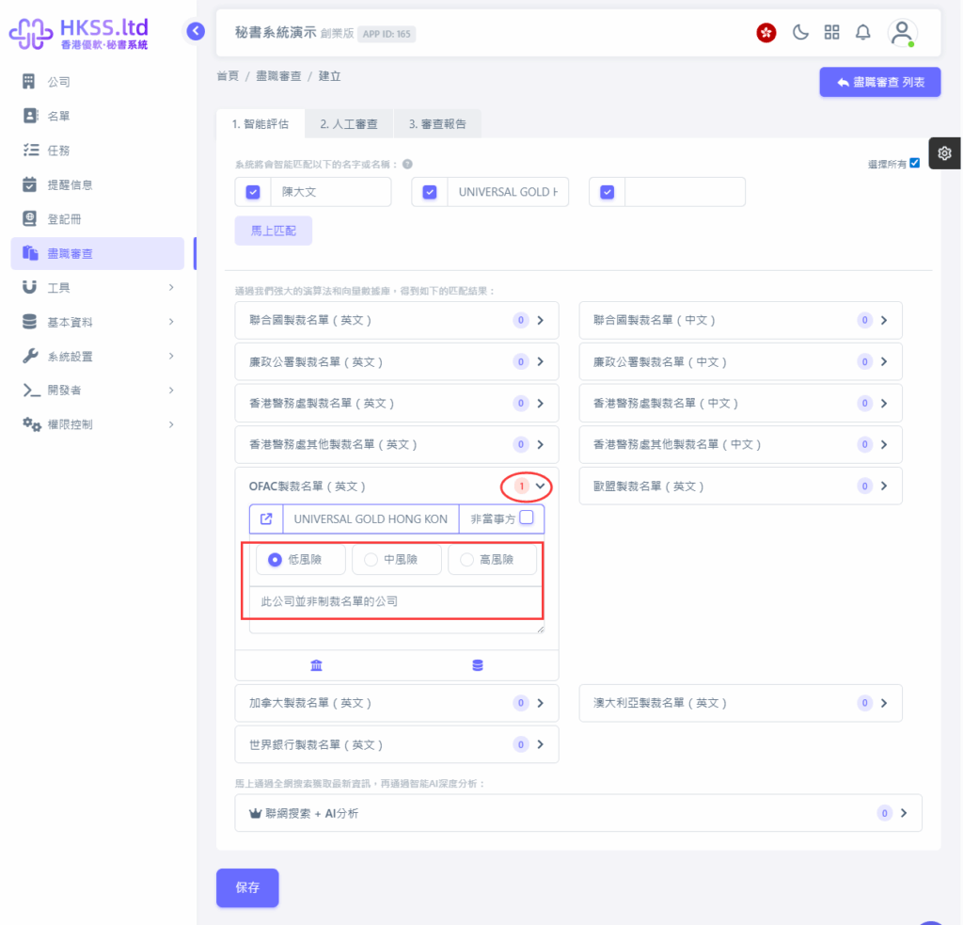Click the database icon in OFAC panel

[478, 665]
